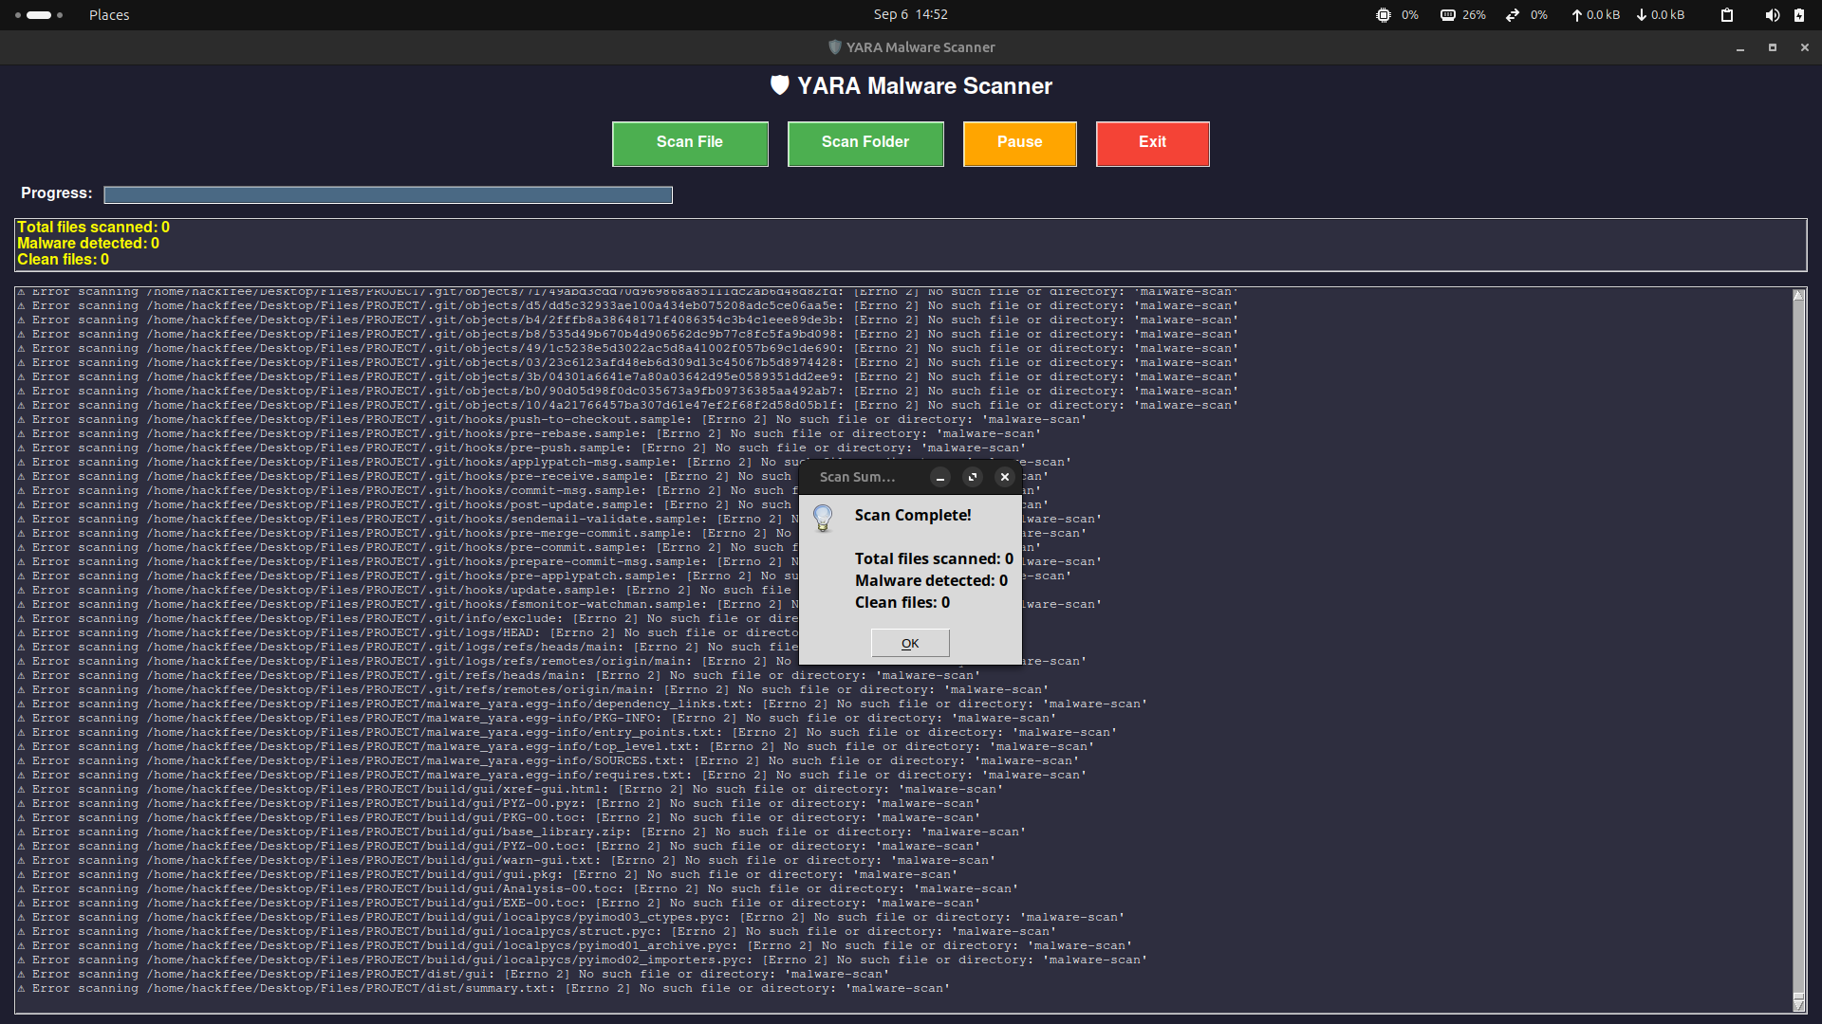Click the log line for requires.txt
This screenshot has width=1822, height=1024.
(551, 776)
